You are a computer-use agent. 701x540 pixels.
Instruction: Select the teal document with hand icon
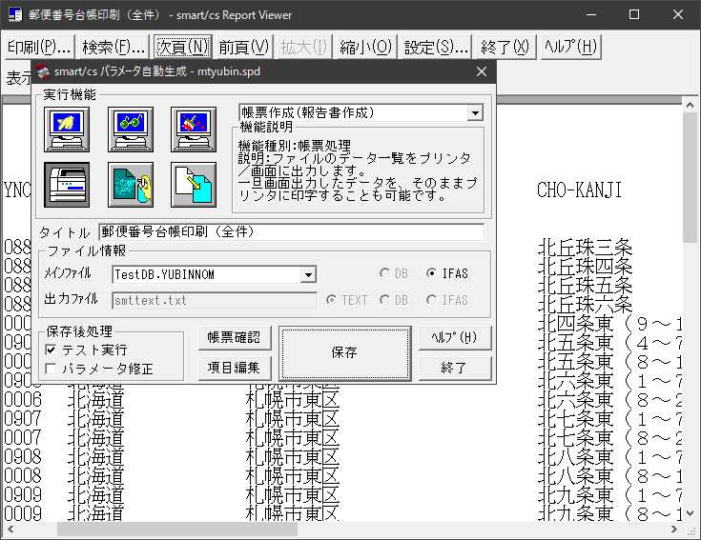131,185
